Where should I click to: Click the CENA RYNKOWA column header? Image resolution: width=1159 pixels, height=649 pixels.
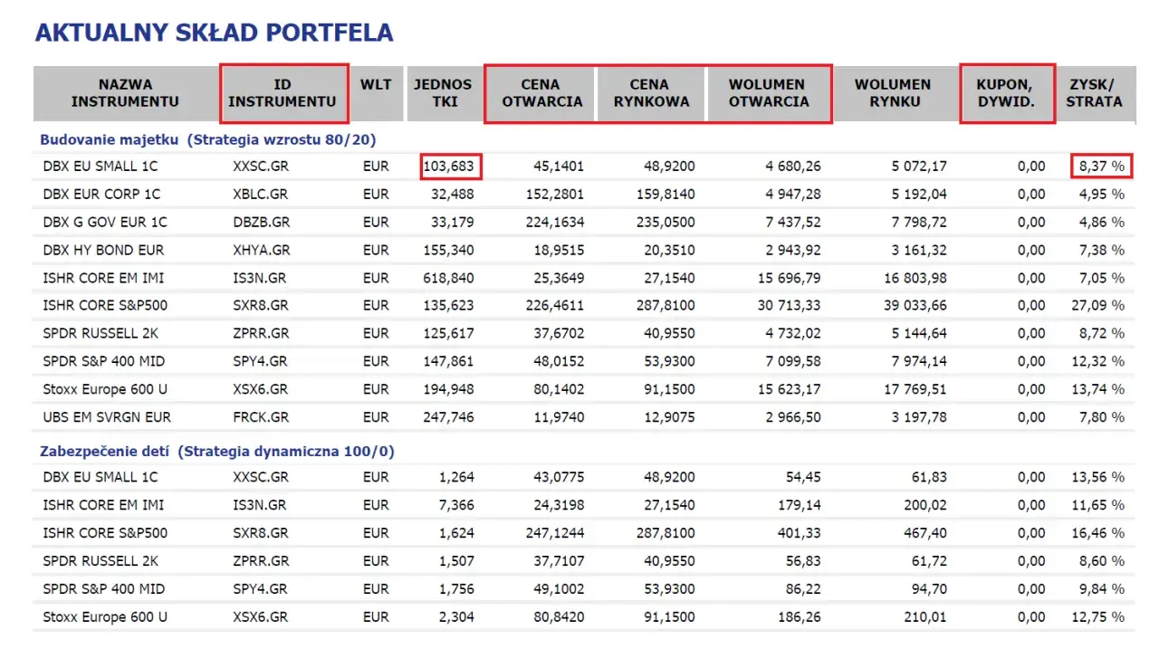pyautogui.click(x=651, y=93)
